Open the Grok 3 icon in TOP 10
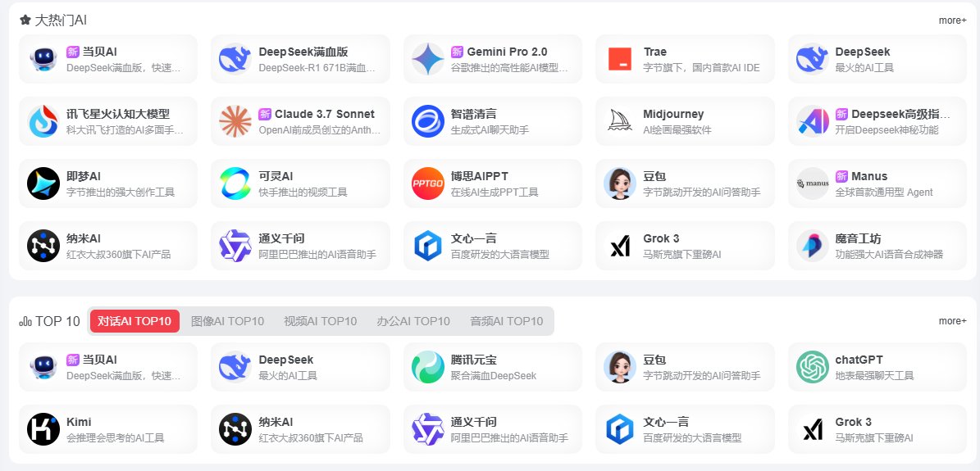This screenshot has height=471, width=980. 813,429
